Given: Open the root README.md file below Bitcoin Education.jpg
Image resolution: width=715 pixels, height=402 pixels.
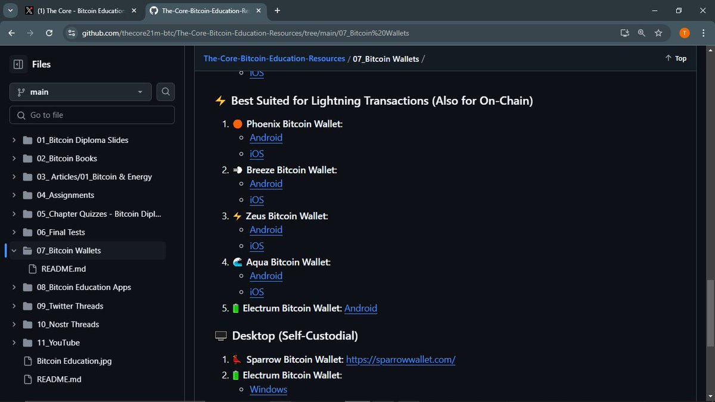Looking at the screenshot, I should (59, 379).
